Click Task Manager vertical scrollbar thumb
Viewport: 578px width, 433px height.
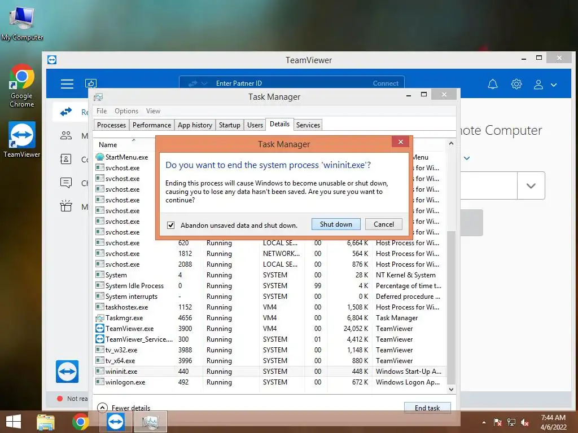[x=451, y=308]
